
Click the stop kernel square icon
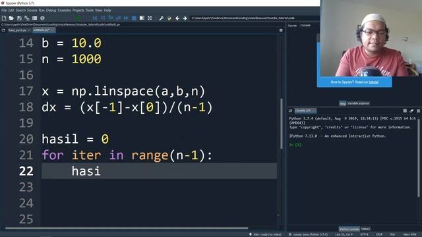pos(405,111)
